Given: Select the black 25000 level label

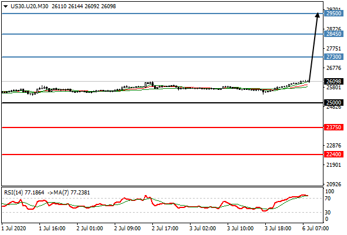Looking at the screenshot, I should (333, 103).
